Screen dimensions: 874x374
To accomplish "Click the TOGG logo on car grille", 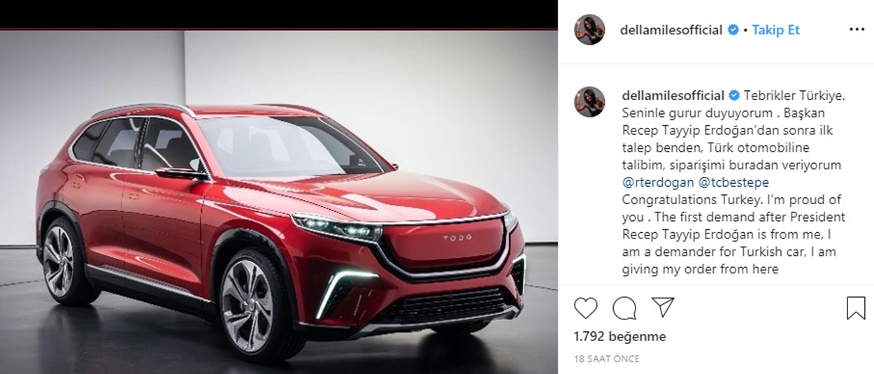I will coord(457,238).
